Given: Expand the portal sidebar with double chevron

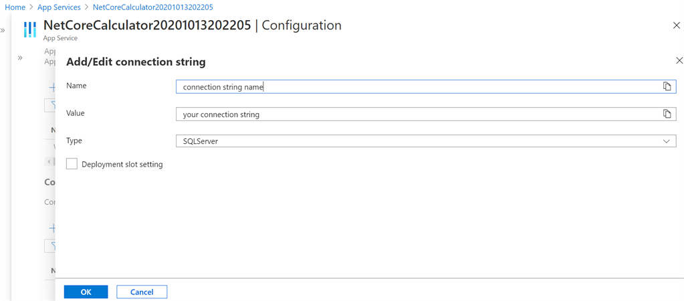Looking at the screenshot, I should click(x=3, y=30).
